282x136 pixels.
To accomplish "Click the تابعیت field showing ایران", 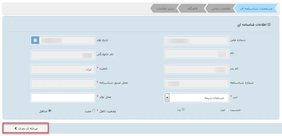I will (x=63, y=69).
